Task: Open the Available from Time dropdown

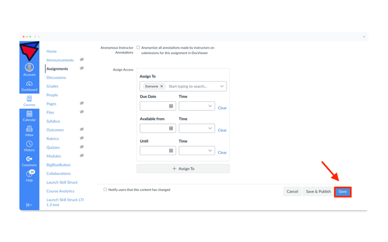Action: (197, 128)
